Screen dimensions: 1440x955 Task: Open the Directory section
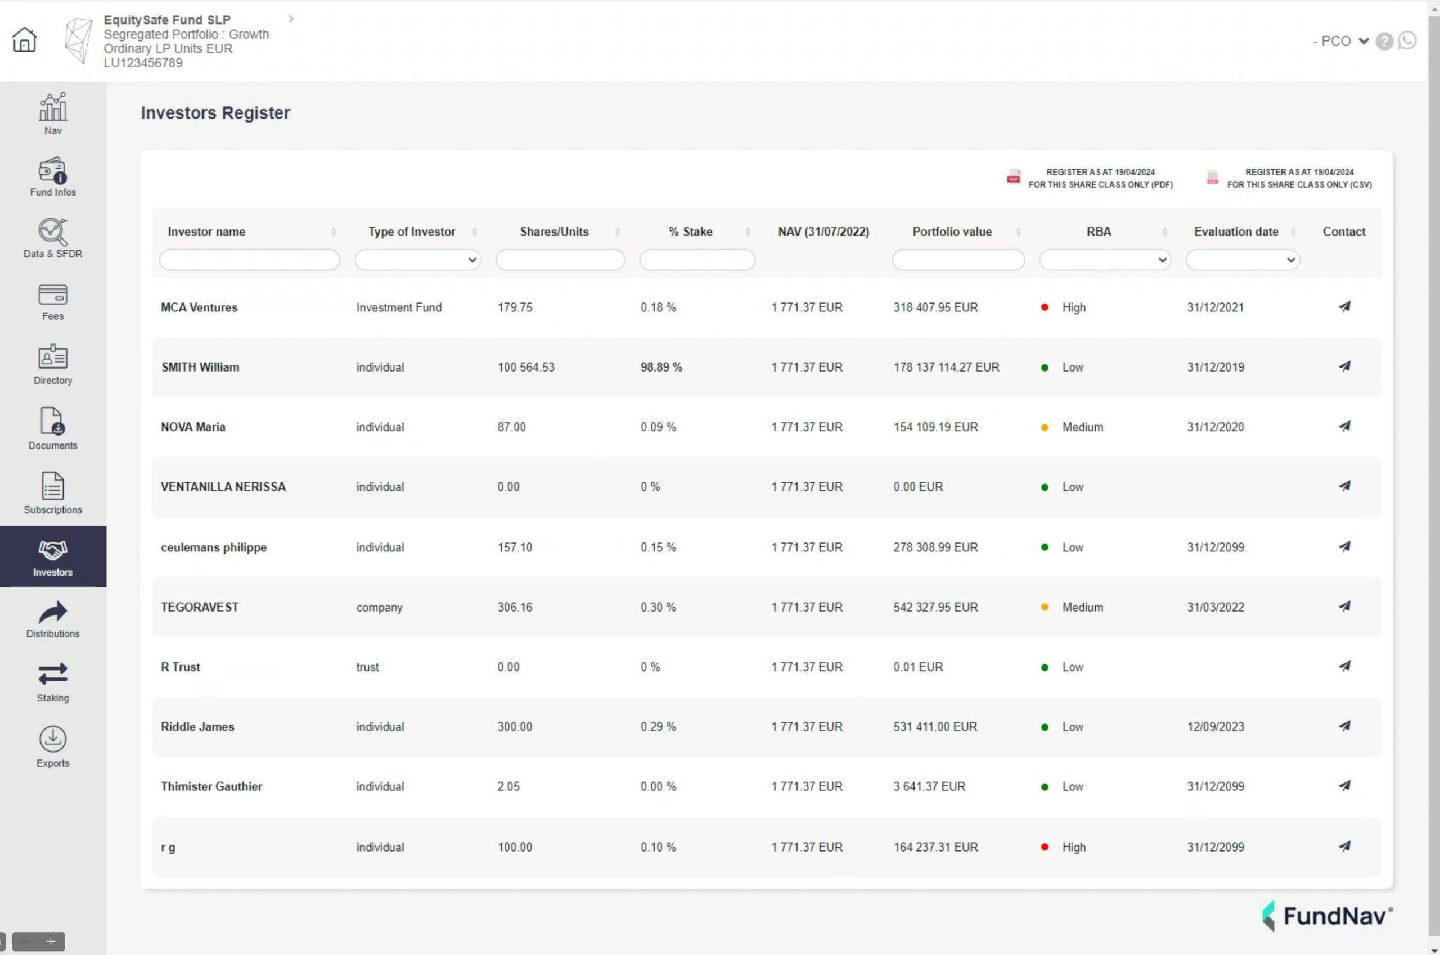53,364
